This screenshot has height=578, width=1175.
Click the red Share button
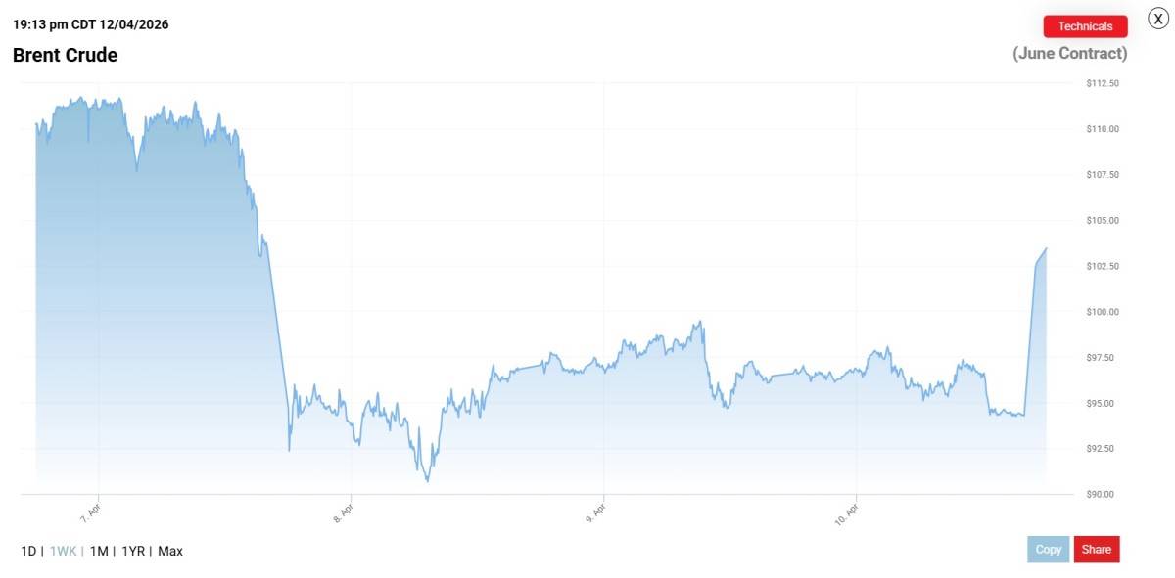(1096, 550)
